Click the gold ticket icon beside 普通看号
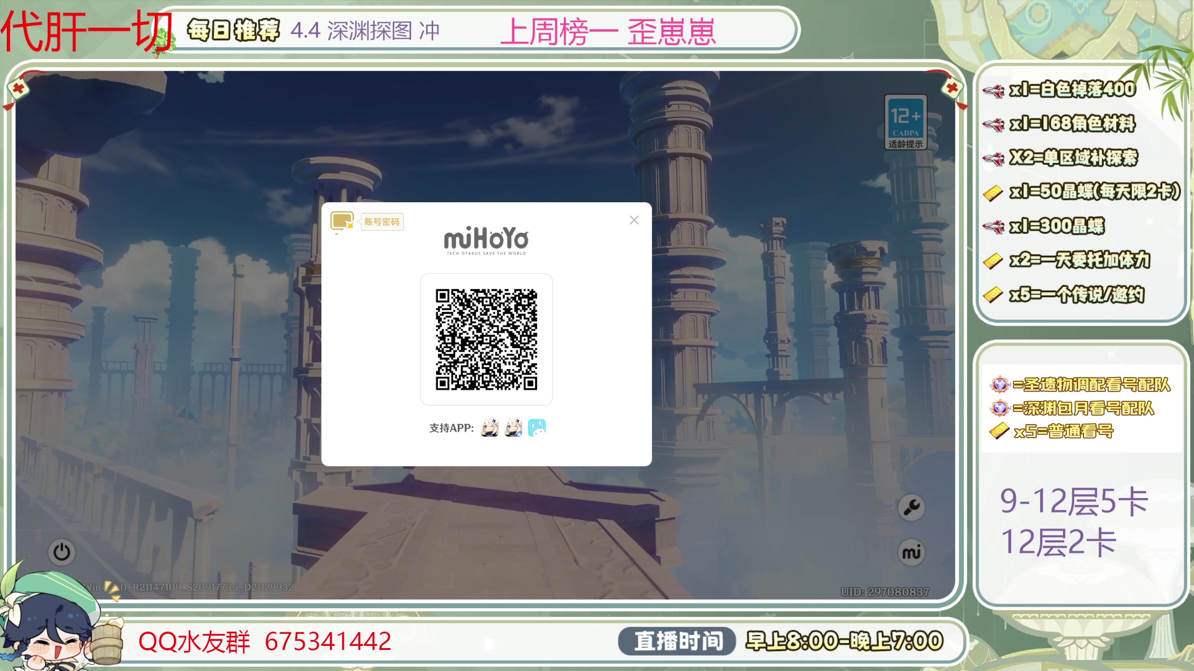This screenshot has height=671, width=1194. tap(1000, 431)
